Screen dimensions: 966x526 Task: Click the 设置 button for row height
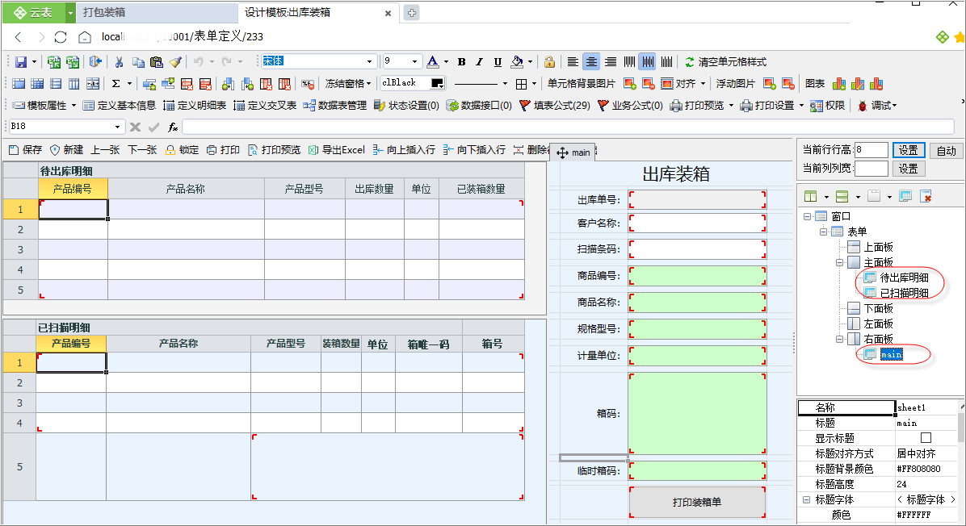tap(908, 150)
